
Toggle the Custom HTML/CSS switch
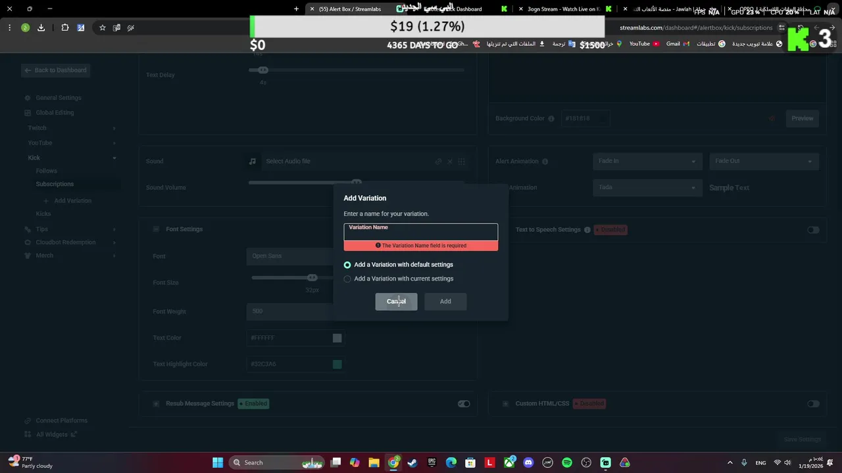pyautogui.click(x=814, y=404)
